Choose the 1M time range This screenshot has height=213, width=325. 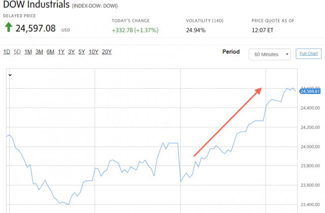pyautogui.click(x=28, y=52)
